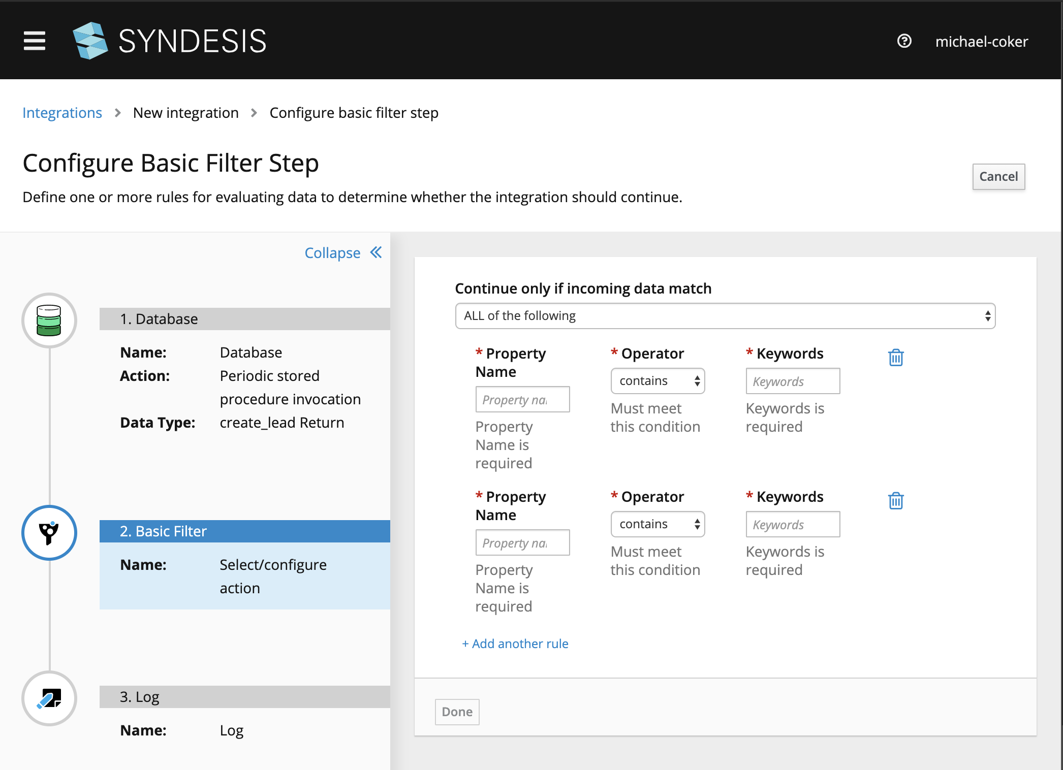
Task: Click the collapse double-chevron icon
Action: [376, 252]
